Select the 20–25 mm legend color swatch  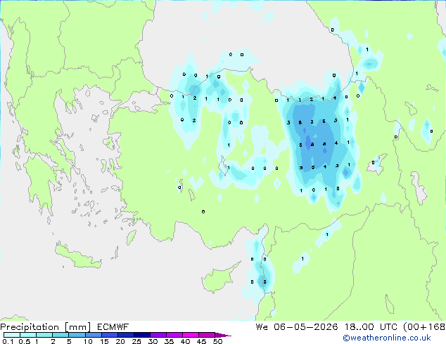coord(125,335)
